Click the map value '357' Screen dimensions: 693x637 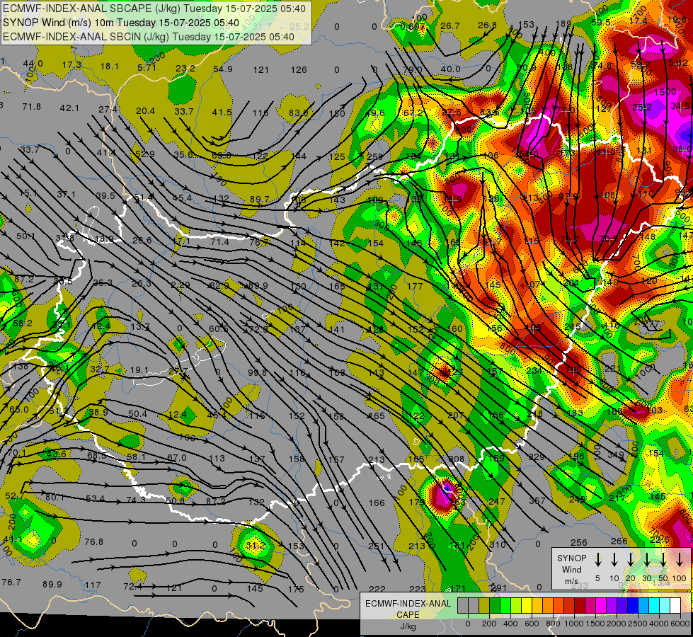coord(537,500)
